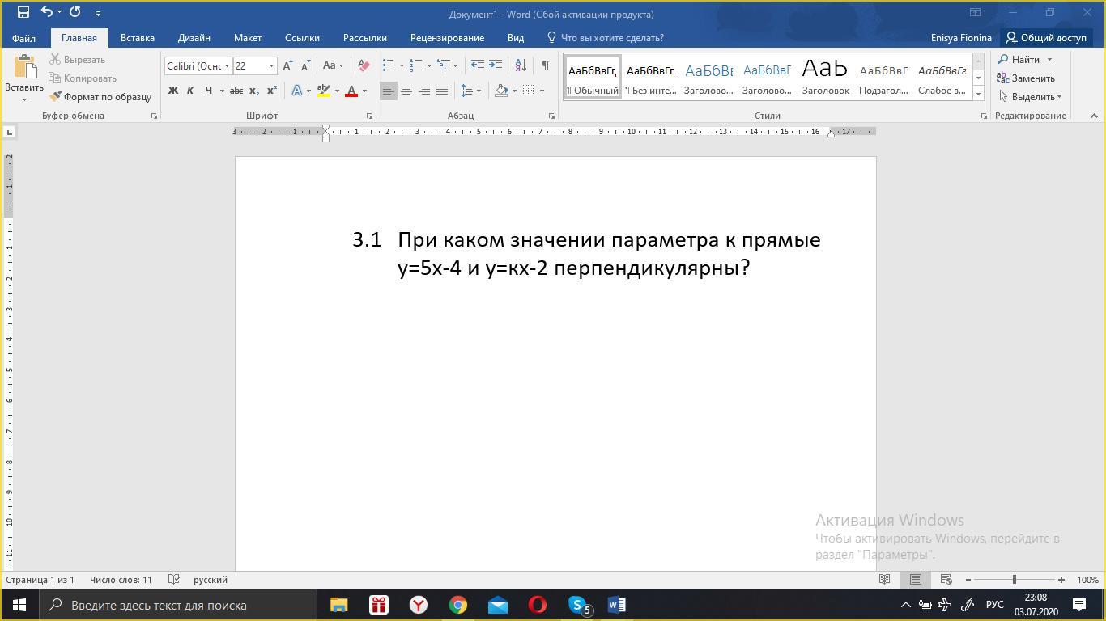Apply bulleted list formatting

pyautogui.click(x=389, y=66)
